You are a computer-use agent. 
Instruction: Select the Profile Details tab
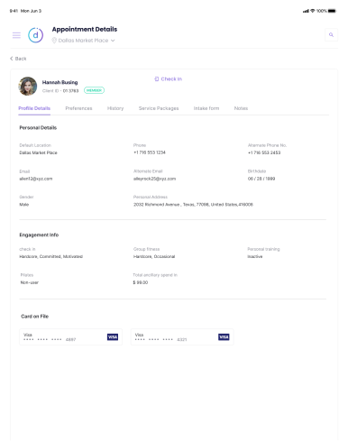click(x=34, y=108)
